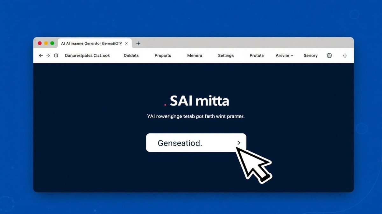This screenshot has width=382, height=214.
Task: Click the YAI rowerlgnge tagline text
Action: (x=196, y=116)
